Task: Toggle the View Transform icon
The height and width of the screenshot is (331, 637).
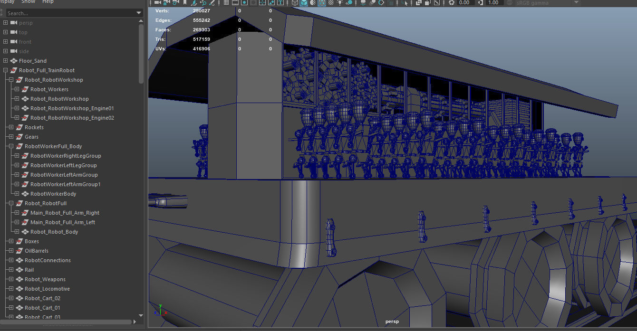Action: (509, 3)
